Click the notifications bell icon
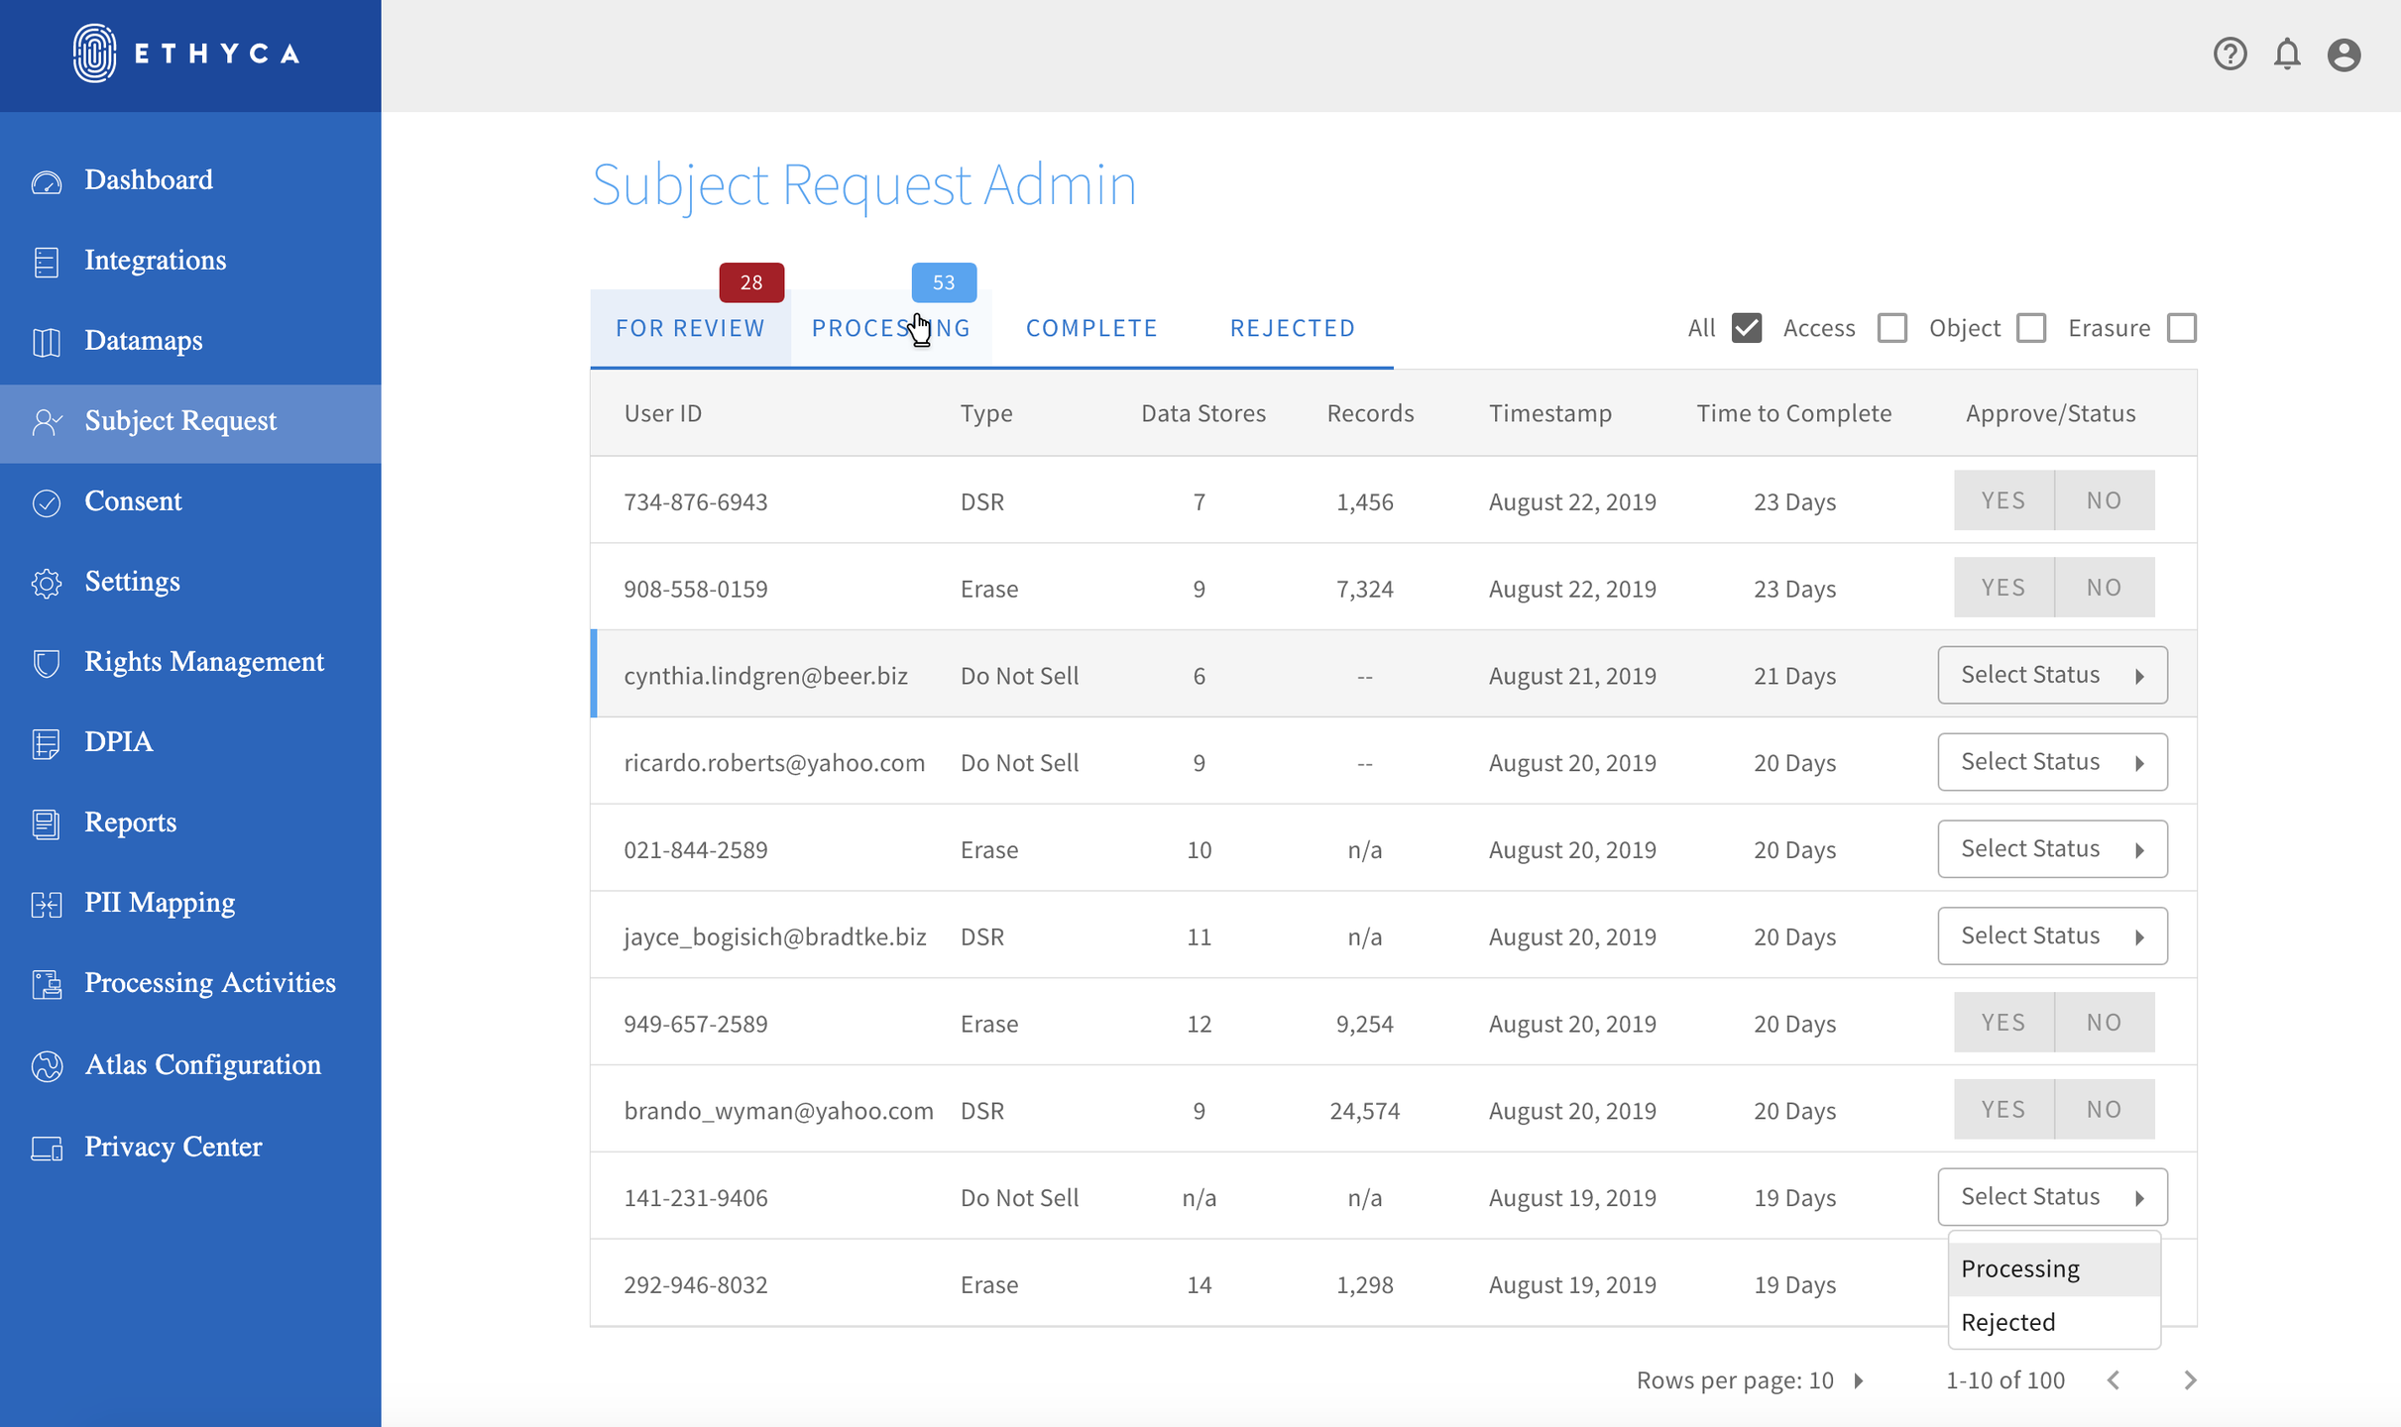 [2287, 54]
